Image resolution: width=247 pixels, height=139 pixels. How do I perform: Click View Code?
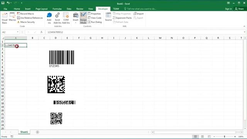pyautogui.click(x=95, y=18)
